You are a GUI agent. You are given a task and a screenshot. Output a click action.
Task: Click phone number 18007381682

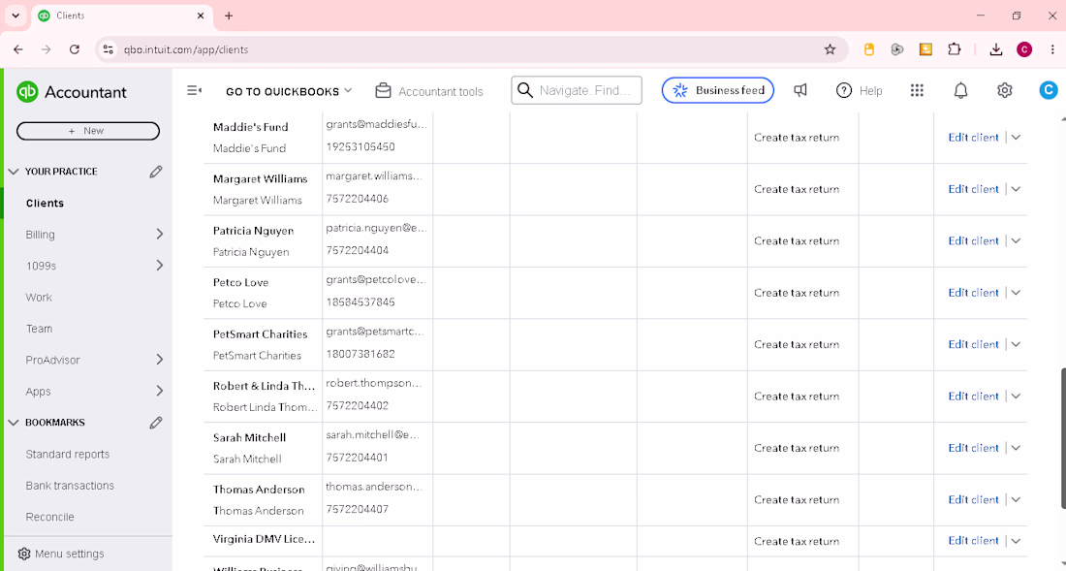[x=361, y=354]
